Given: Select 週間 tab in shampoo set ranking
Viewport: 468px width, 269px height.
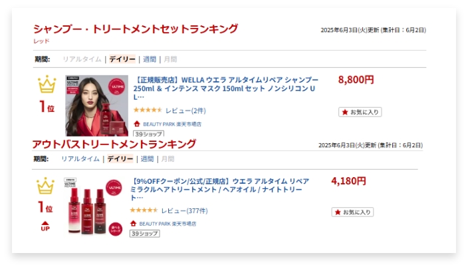Looking at the screenshot, I should coord(150,59).
